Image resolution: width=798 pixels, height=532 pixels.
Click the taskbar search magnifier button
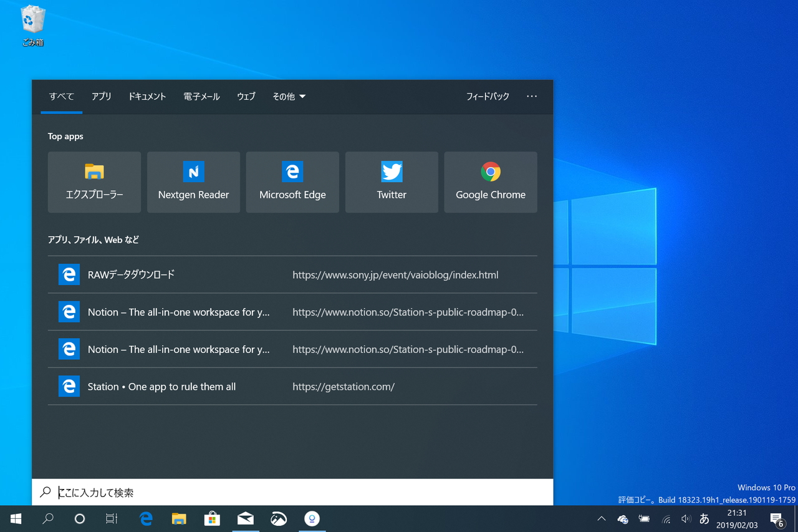pyautogui.click(x=48, y=519)
